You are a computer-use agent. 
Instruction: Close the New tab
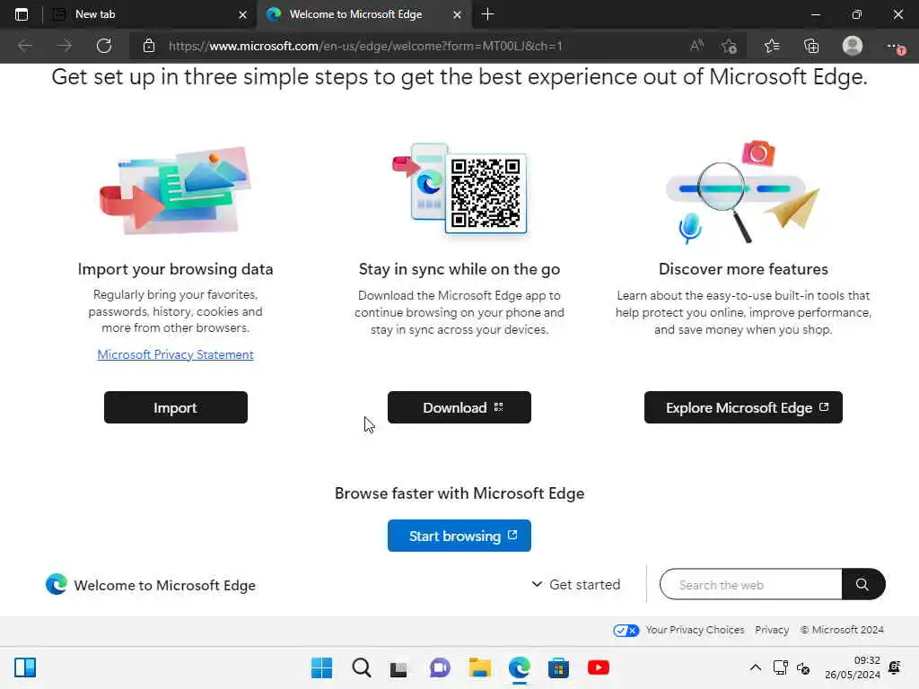[x=242, y=14]
